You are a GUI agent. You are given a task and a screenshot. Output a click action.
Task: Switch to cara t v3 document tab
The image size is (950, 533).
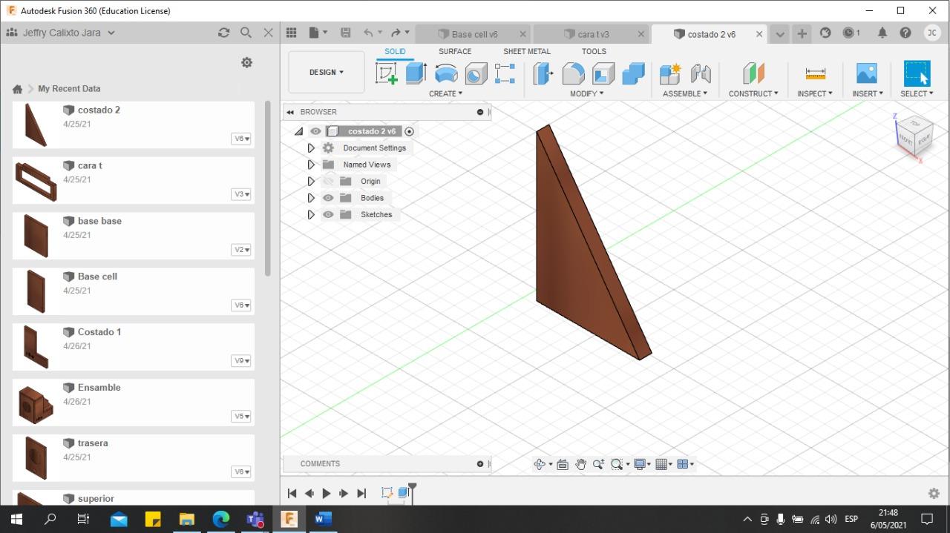[x=592, y=34]
